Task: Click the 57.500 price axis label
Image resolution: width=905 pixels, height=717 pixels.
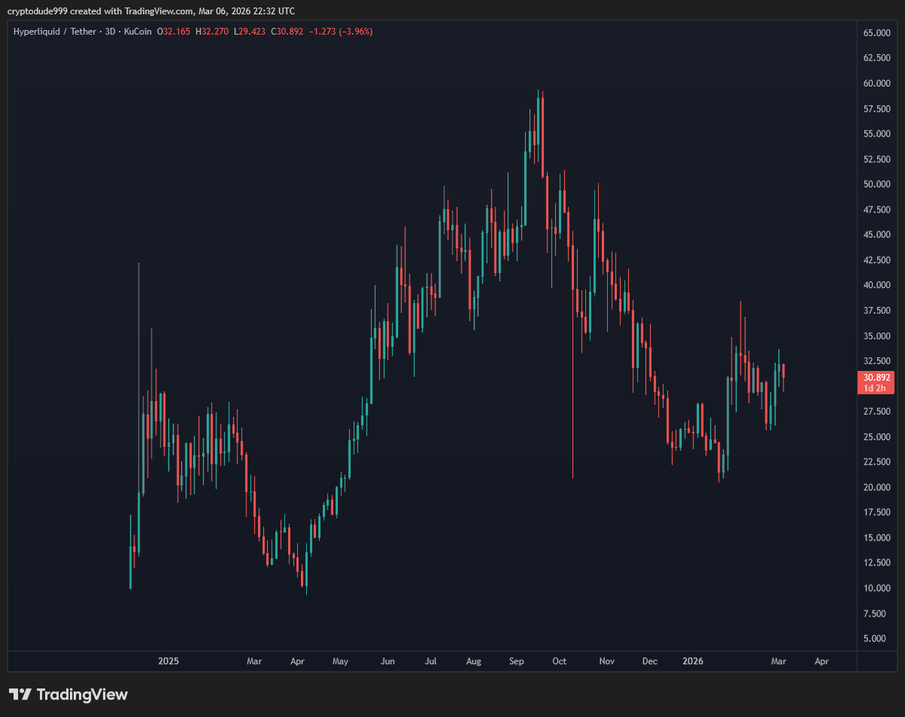Action: 878,109
